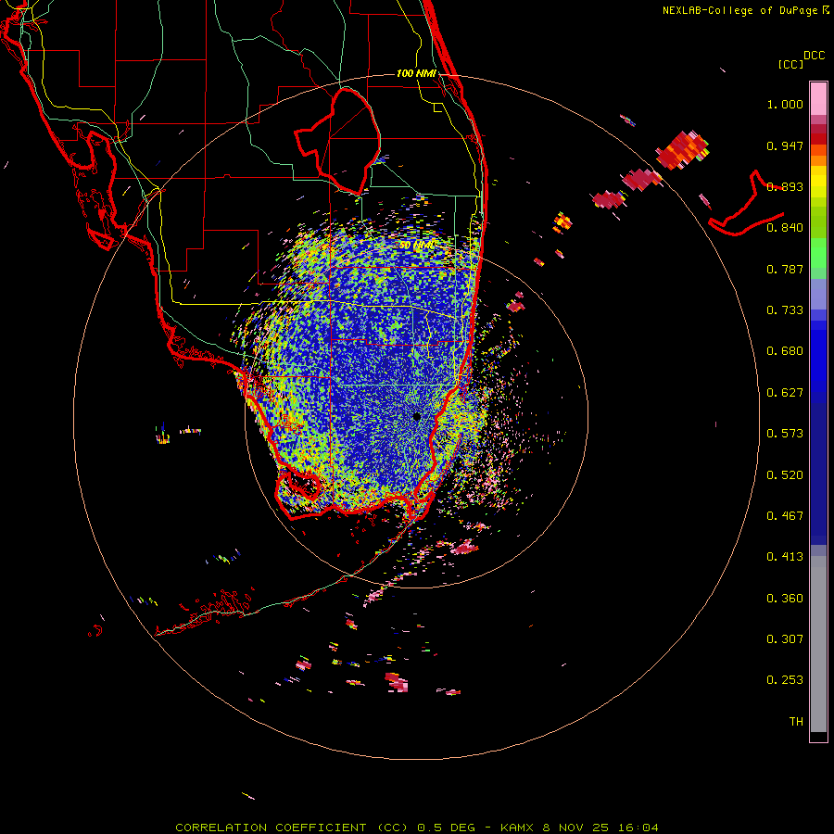Viewport: 834px width, 834px height.
Task: Select the 1.000 legend value
Action: pyautogui.click(x=785, y=104)
